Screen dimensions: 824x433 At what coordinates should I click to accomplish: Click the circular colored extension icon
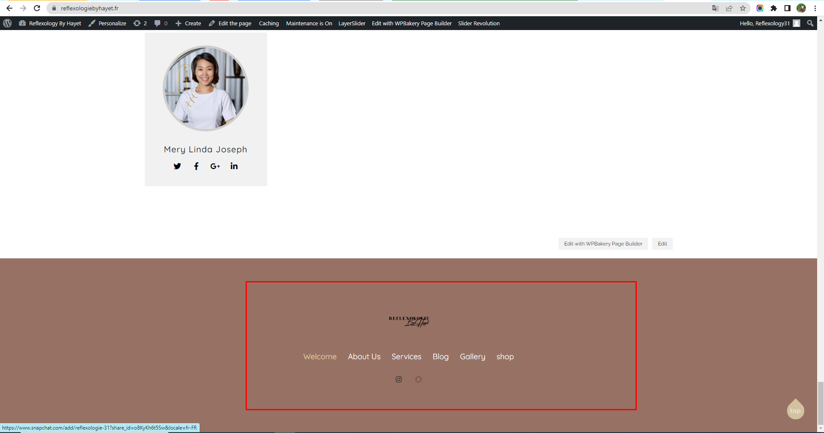tap(760, 8)
